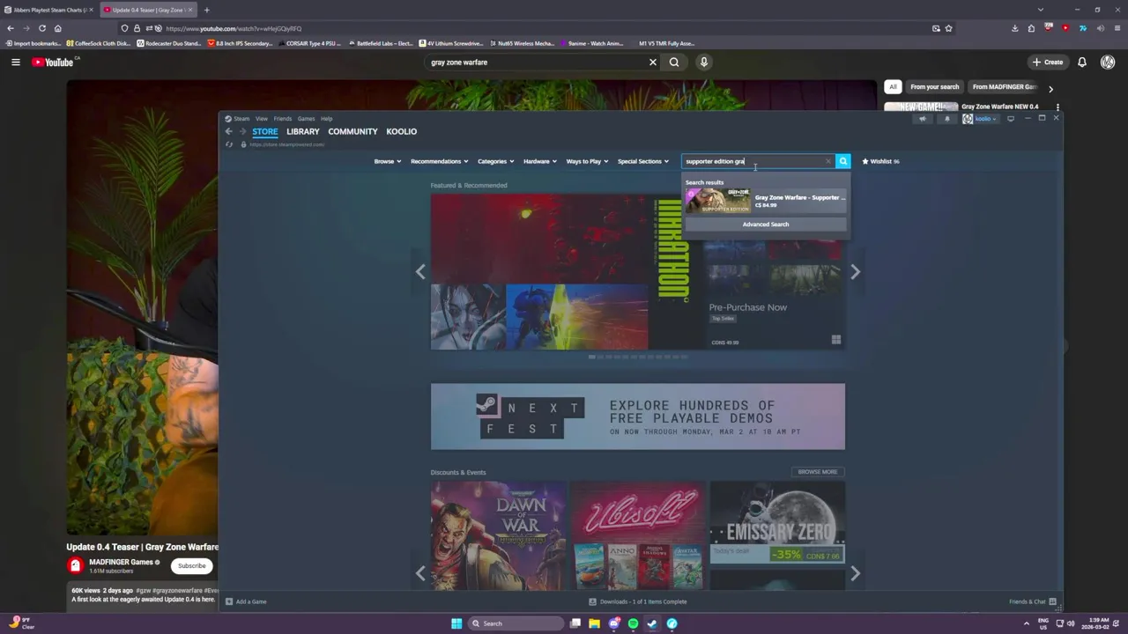The width and height of the screenshot is (1128, 634).
Task: Bookmark this page with the star icon
Action: point(948,28)
